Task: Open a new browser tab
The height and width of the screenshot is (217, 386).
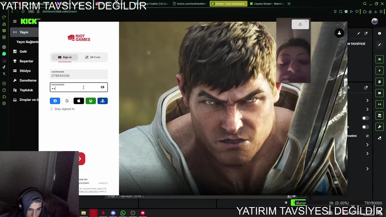Action: [x=289, y=4]
